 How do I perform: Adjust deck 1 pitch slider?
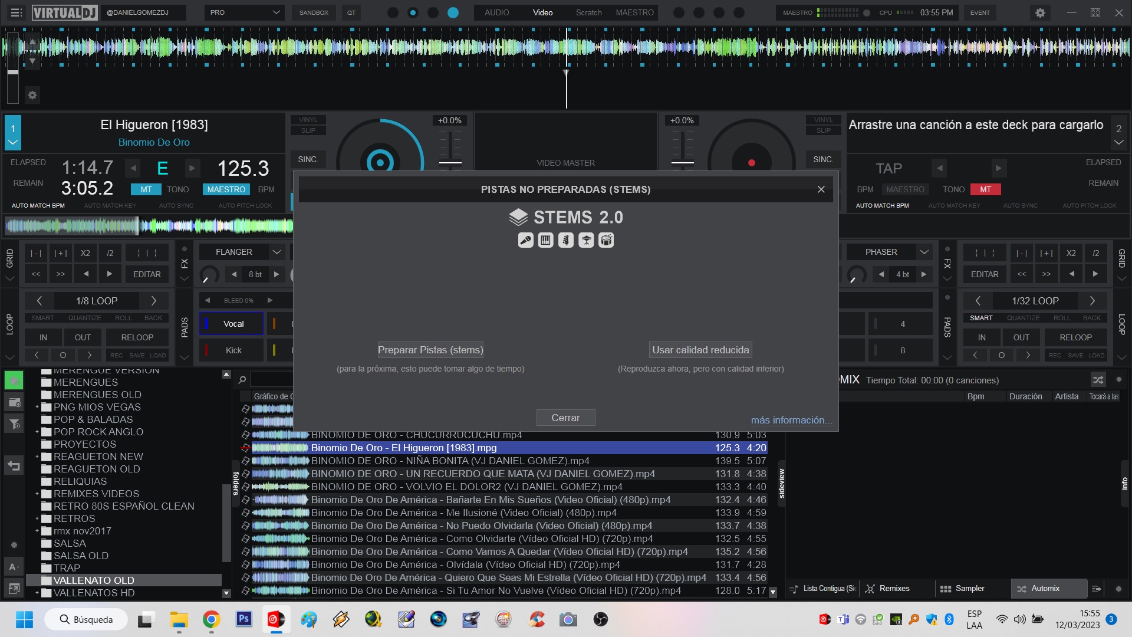[450, 162]
